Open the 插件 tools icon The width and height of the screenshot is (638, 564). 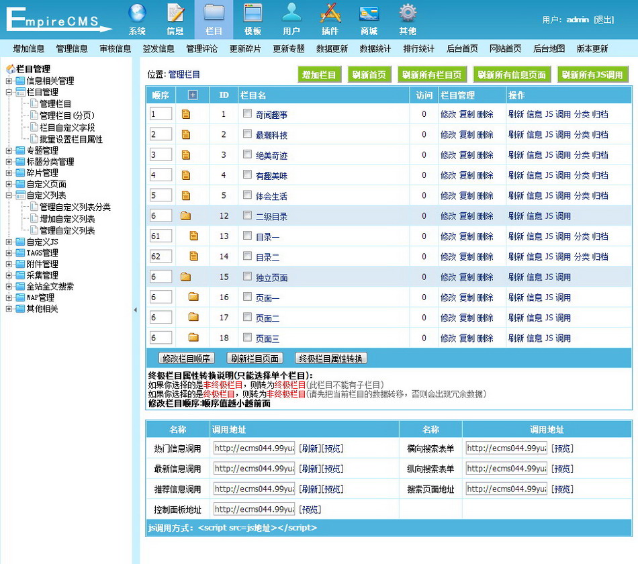pos(330,13)
